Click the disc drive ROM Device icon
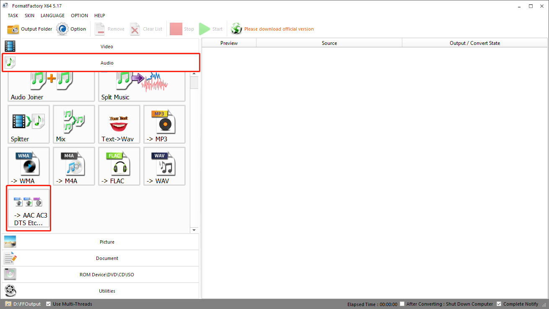Screen dimensions: 549x309 [x=10, y=275]
